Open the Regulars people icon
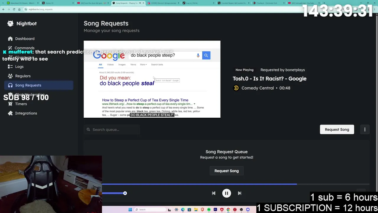 [10, 76]
